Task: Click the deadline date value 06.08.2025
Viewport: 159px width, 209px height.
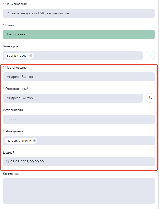Action: pos(27,162)
